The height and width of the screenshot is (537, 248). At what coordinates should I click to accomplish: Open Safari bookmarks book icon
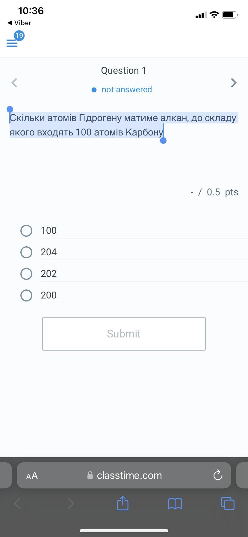coord(175,503)
